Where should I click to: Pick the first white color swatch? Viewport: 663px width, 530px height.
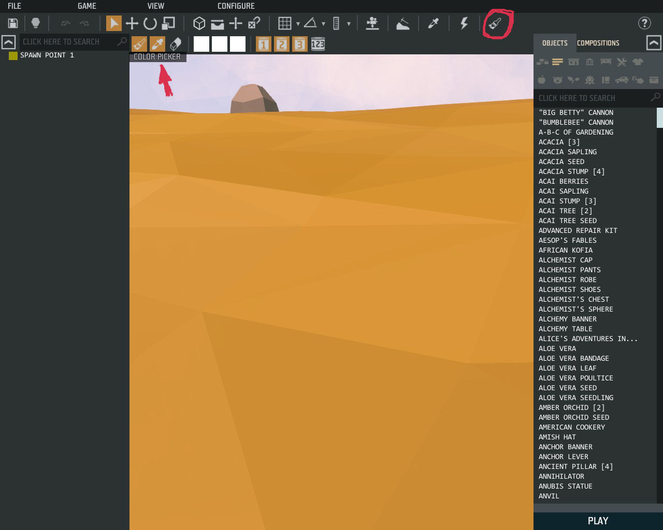tap(201, 44)
